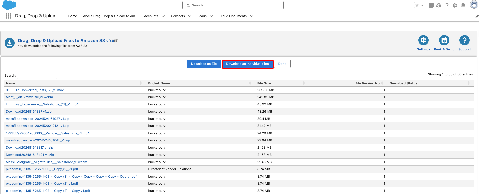
Task: Open the Contacts tab
Action: (178, 16)
